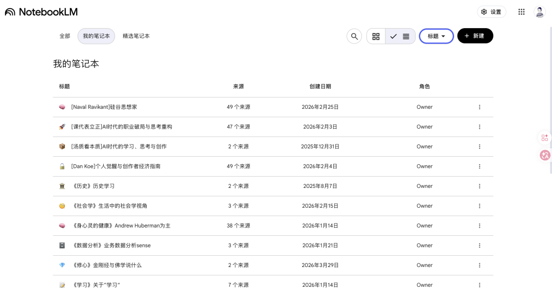Screen dimensions: 552x294
Task: Click the diamond emoji for 《修心》 notebook
Action: pyautogui.click(x=62, y=265)
